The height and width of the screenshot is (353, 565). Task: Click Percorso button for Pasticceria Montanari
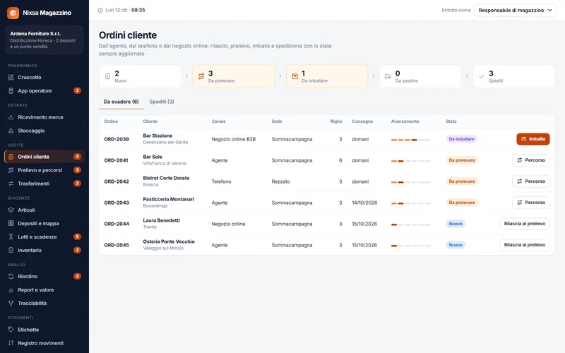(531, 203)
